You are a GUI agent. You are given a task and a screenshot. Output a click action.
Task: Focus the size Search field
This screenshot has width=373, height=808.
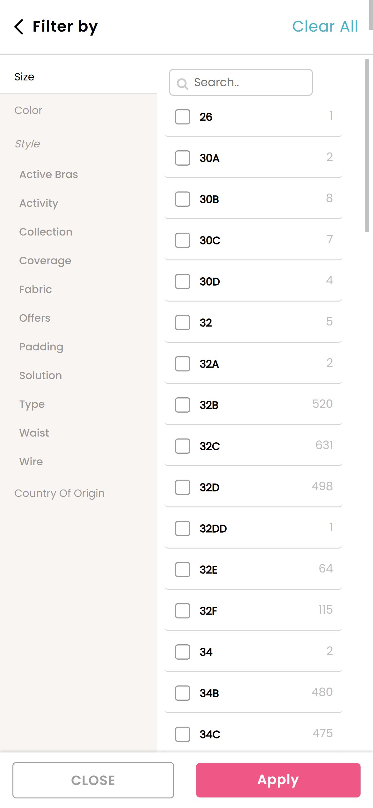tap(241, 82)
